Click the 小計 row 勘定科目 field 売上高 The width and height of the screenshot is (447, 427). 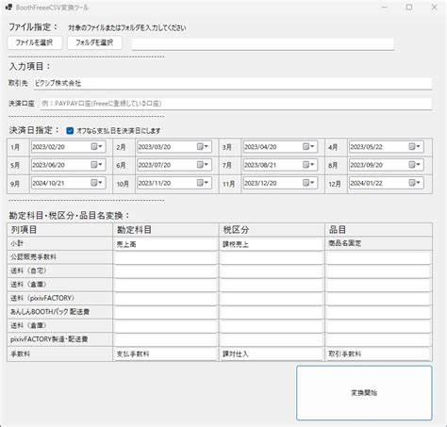166,244
